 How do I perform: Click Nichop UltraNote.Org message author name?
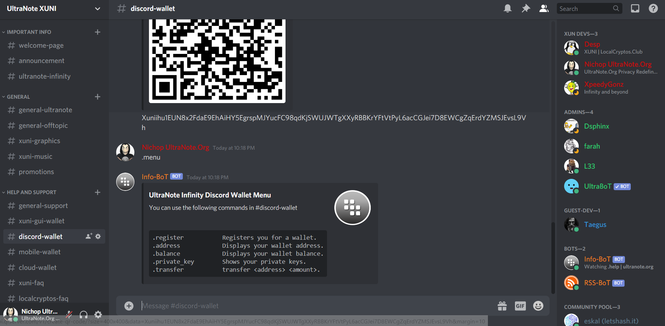tap(176, 148)
